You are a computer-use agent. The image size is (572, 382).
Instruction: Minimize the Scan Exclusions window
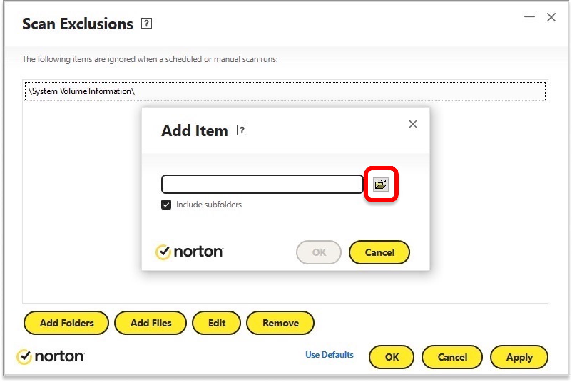[529, 17]
